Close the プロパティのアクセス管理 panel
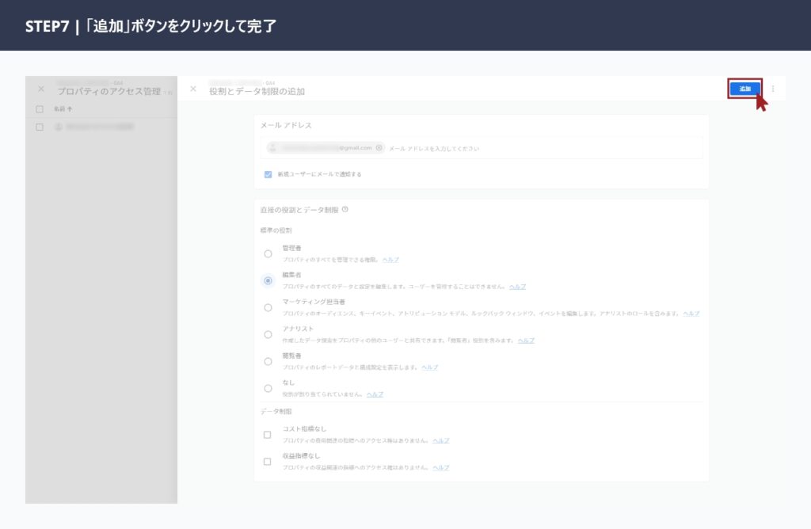The image size is (811, 529). (x=41, y=89)
